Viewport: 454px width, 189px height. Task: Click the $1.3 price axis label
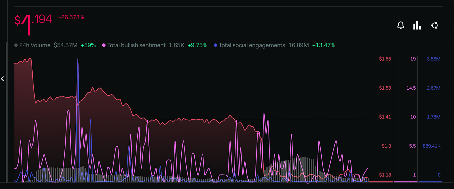point(386,146)
